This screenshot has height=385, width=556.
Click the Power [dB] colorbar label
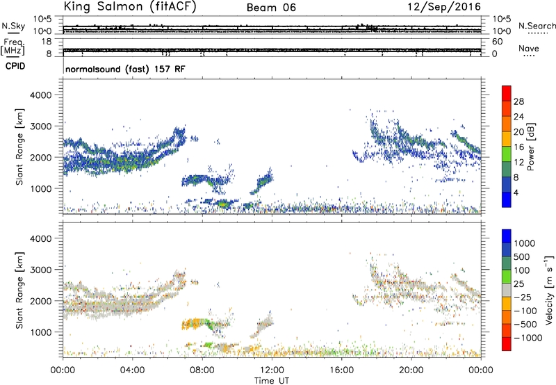[x=530, y=147]
